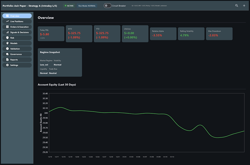The width and height of the screenshot is (250, 165).
Task: Select the Orders & Execution list icon
Action: pyautogui.click(x=7, y=27)
